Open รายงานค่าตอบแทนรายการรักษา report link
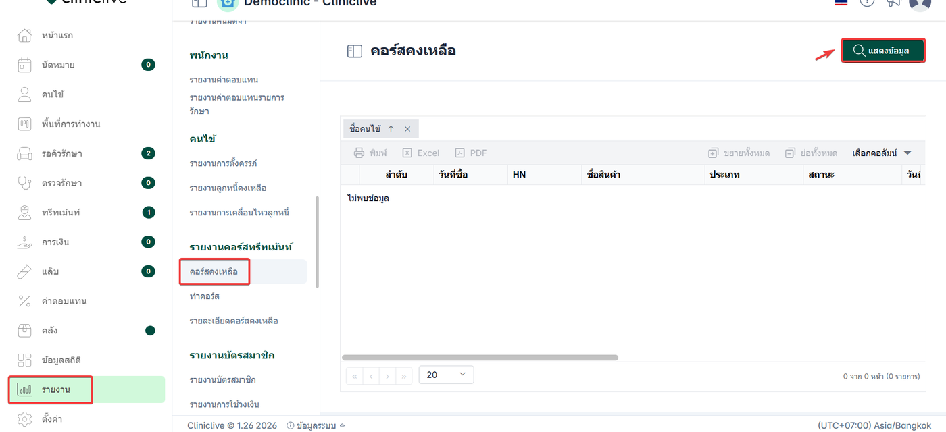 (x=237, y=104)
